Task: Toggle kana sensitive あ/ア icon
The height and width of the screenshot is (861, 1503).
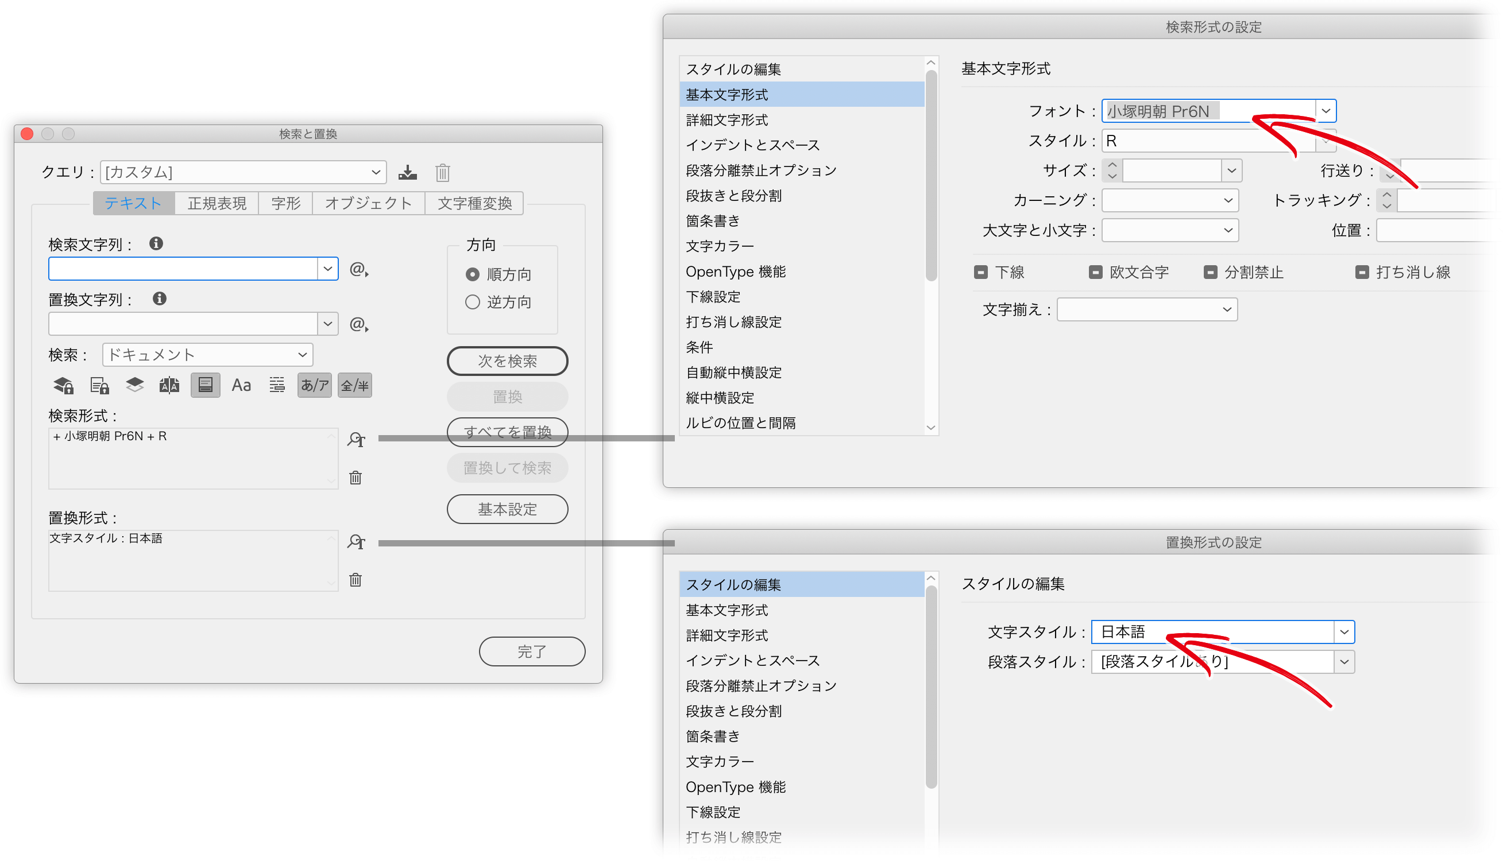Action: (x=314, y=386)
